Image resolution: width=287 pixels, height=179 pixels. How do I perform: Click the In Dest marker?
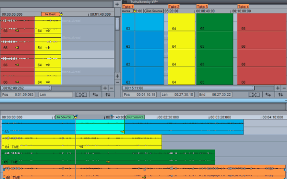pyautogui.click(x=50, y=14)
